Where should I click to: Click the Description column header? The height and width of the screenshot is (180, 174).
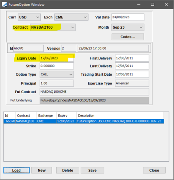coord(120,115)
